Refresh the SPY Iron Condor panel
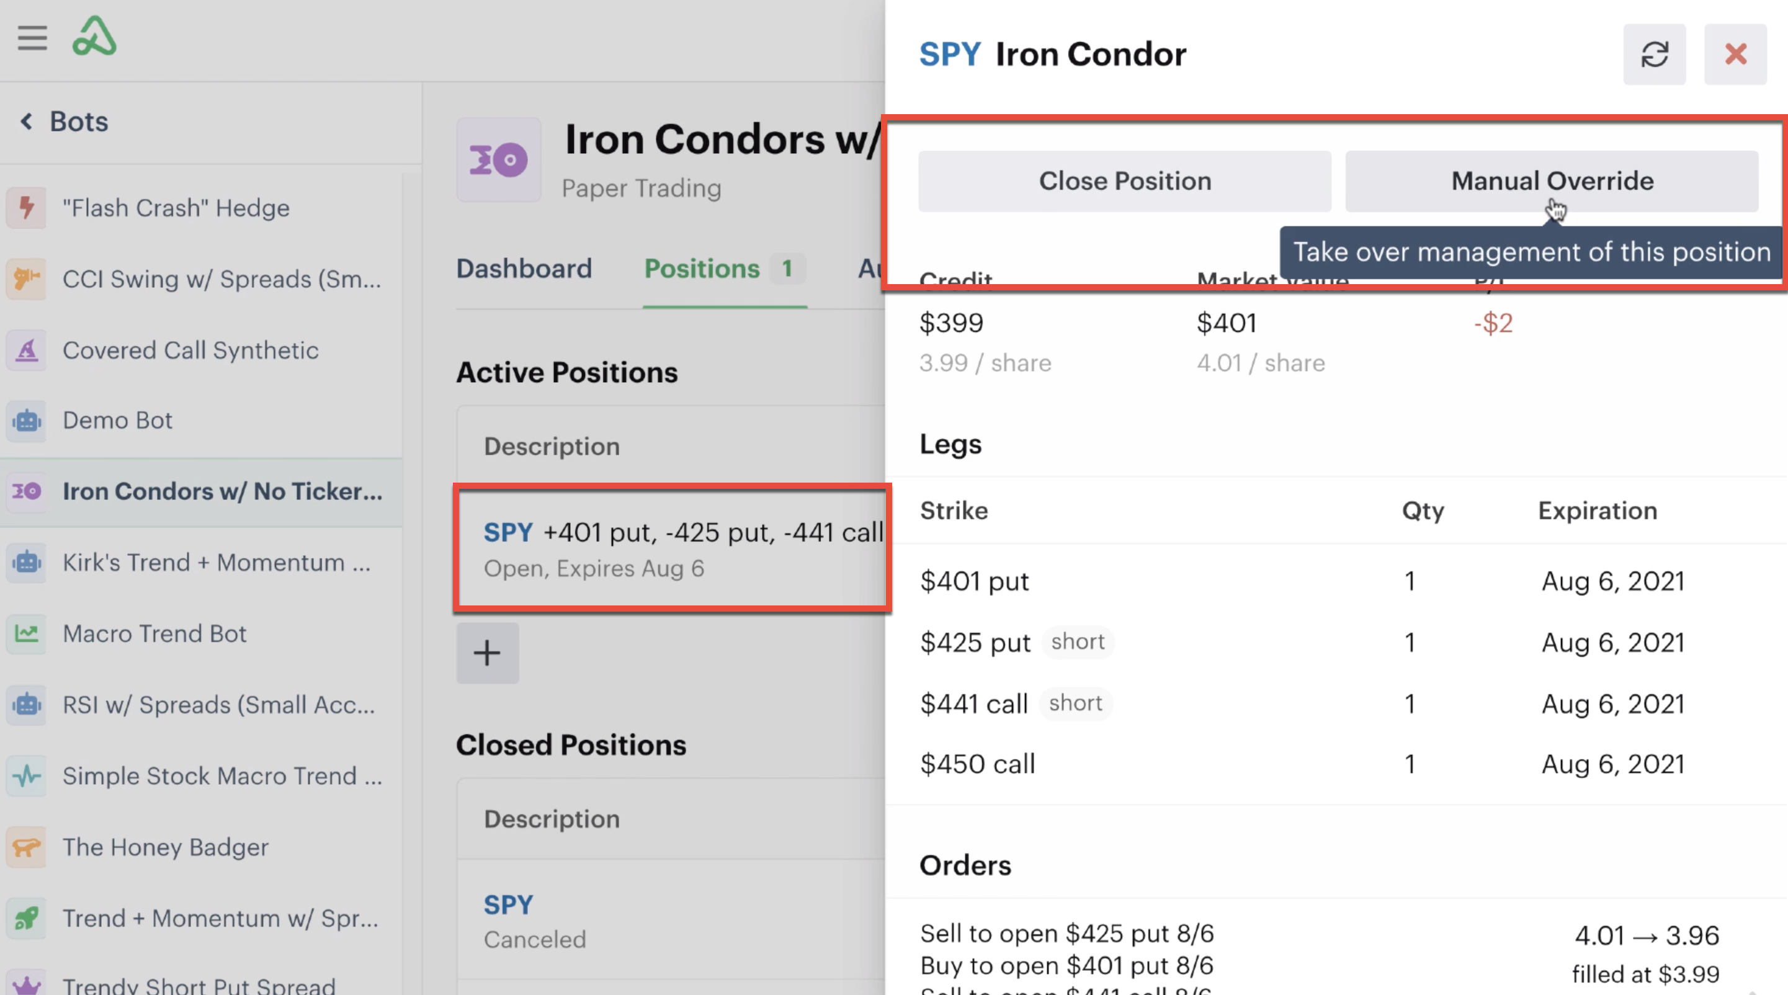This screenshot has height=995, width=1788. click(1654, 54)
